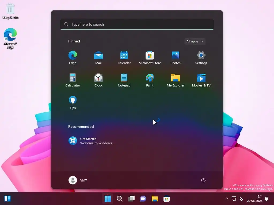Expand the All apps list
Viewport: 274px width, 205px height.
pyautogui.click(x=195, y=41)
